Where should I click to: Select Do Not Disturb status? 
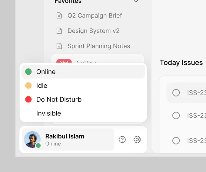pyautogui.click(x=83, y=99)
